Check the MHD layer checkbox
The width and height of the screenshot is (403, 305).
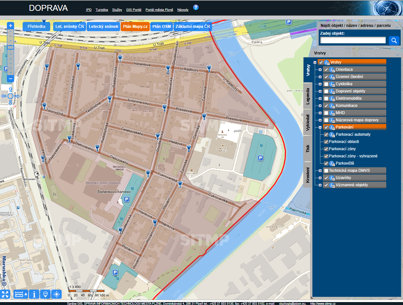(326, 113)
